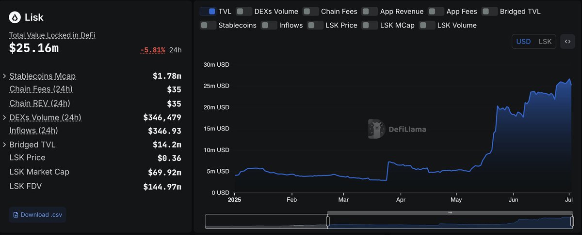Click $346.93 inflows value
Viewport: 582px width, 235px height.
tap(164, 131)
